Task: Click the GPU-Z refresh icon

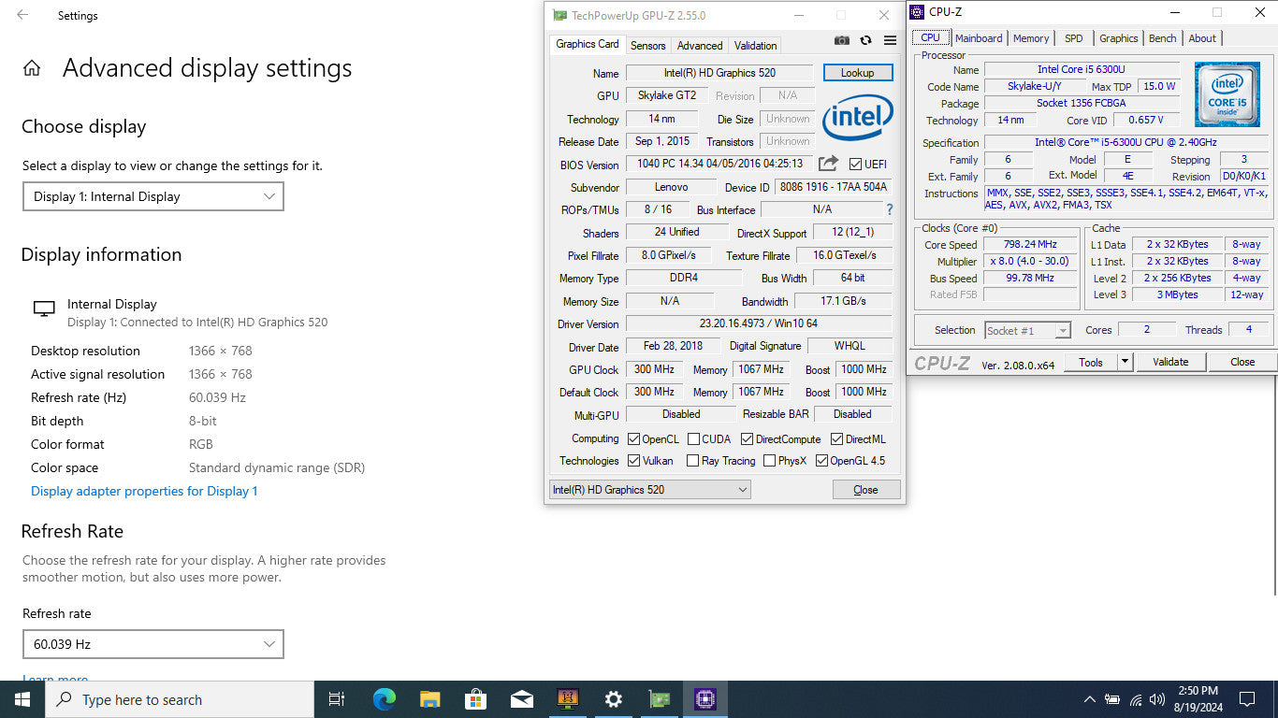Action: pos(865,41)
